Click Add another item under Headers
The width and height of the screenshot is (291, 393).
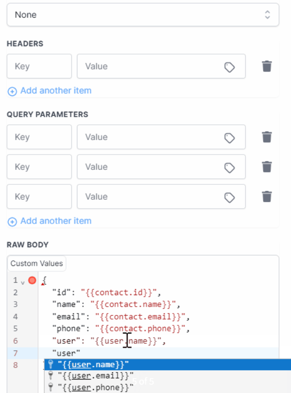pos(50,91)
